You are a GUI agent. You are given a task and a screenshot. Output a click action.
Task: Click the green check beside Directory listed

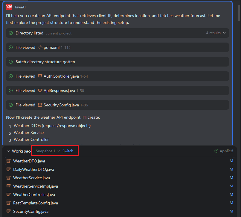pos(11,33)
